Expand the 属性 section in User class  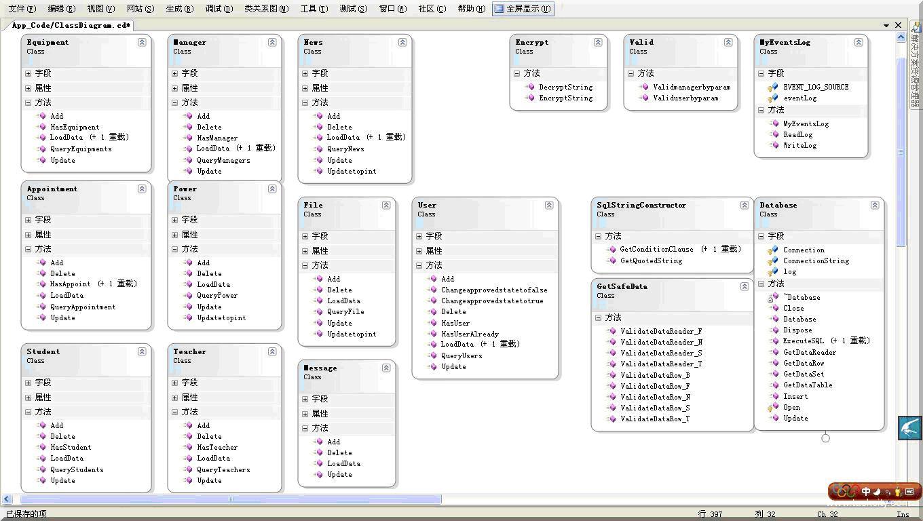coord(419,251)
